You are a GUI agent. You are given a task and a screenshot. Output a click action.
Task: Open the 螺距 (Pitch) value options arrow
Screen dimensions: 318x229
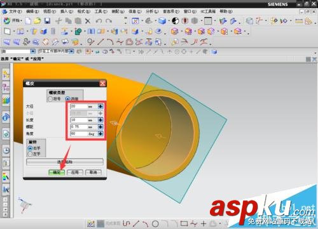[100, 127]
